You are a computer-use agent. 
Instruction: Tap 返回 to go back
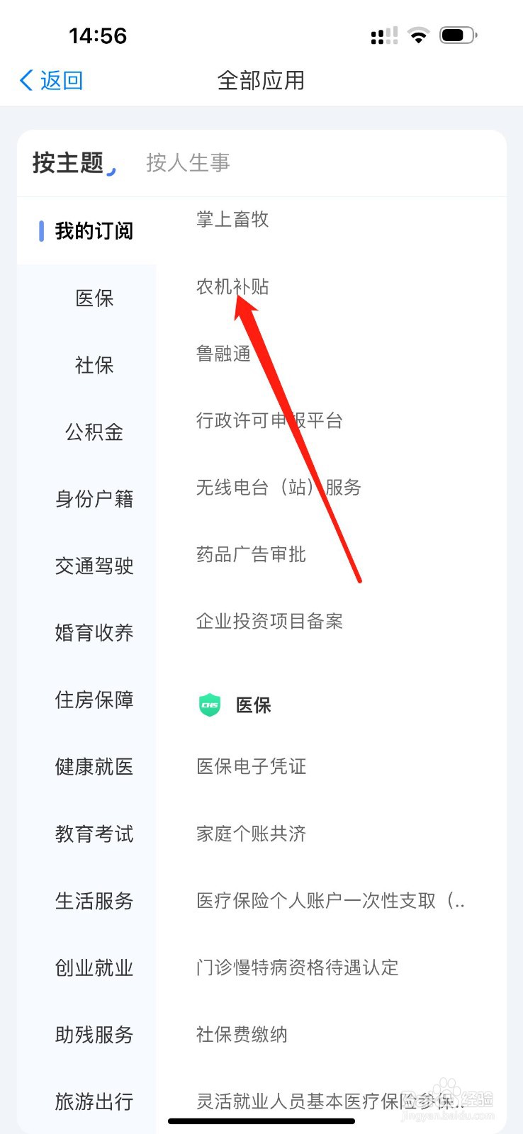click(61, 81)
